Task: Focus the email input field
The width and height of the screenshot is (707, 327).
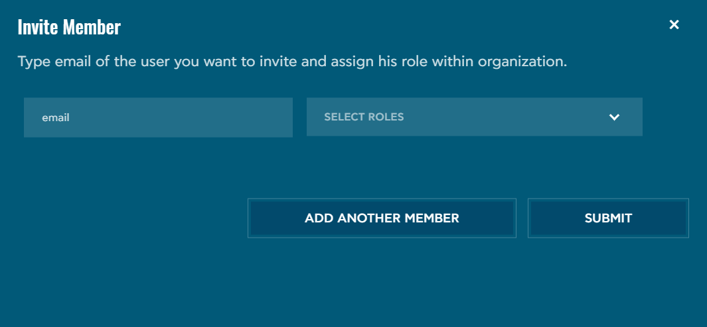Action: (x=158, y=118)
